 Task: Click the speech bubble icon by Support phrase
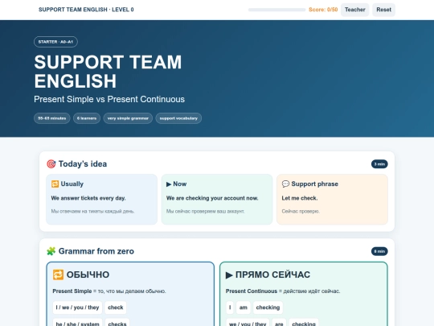tap(285, 184)
